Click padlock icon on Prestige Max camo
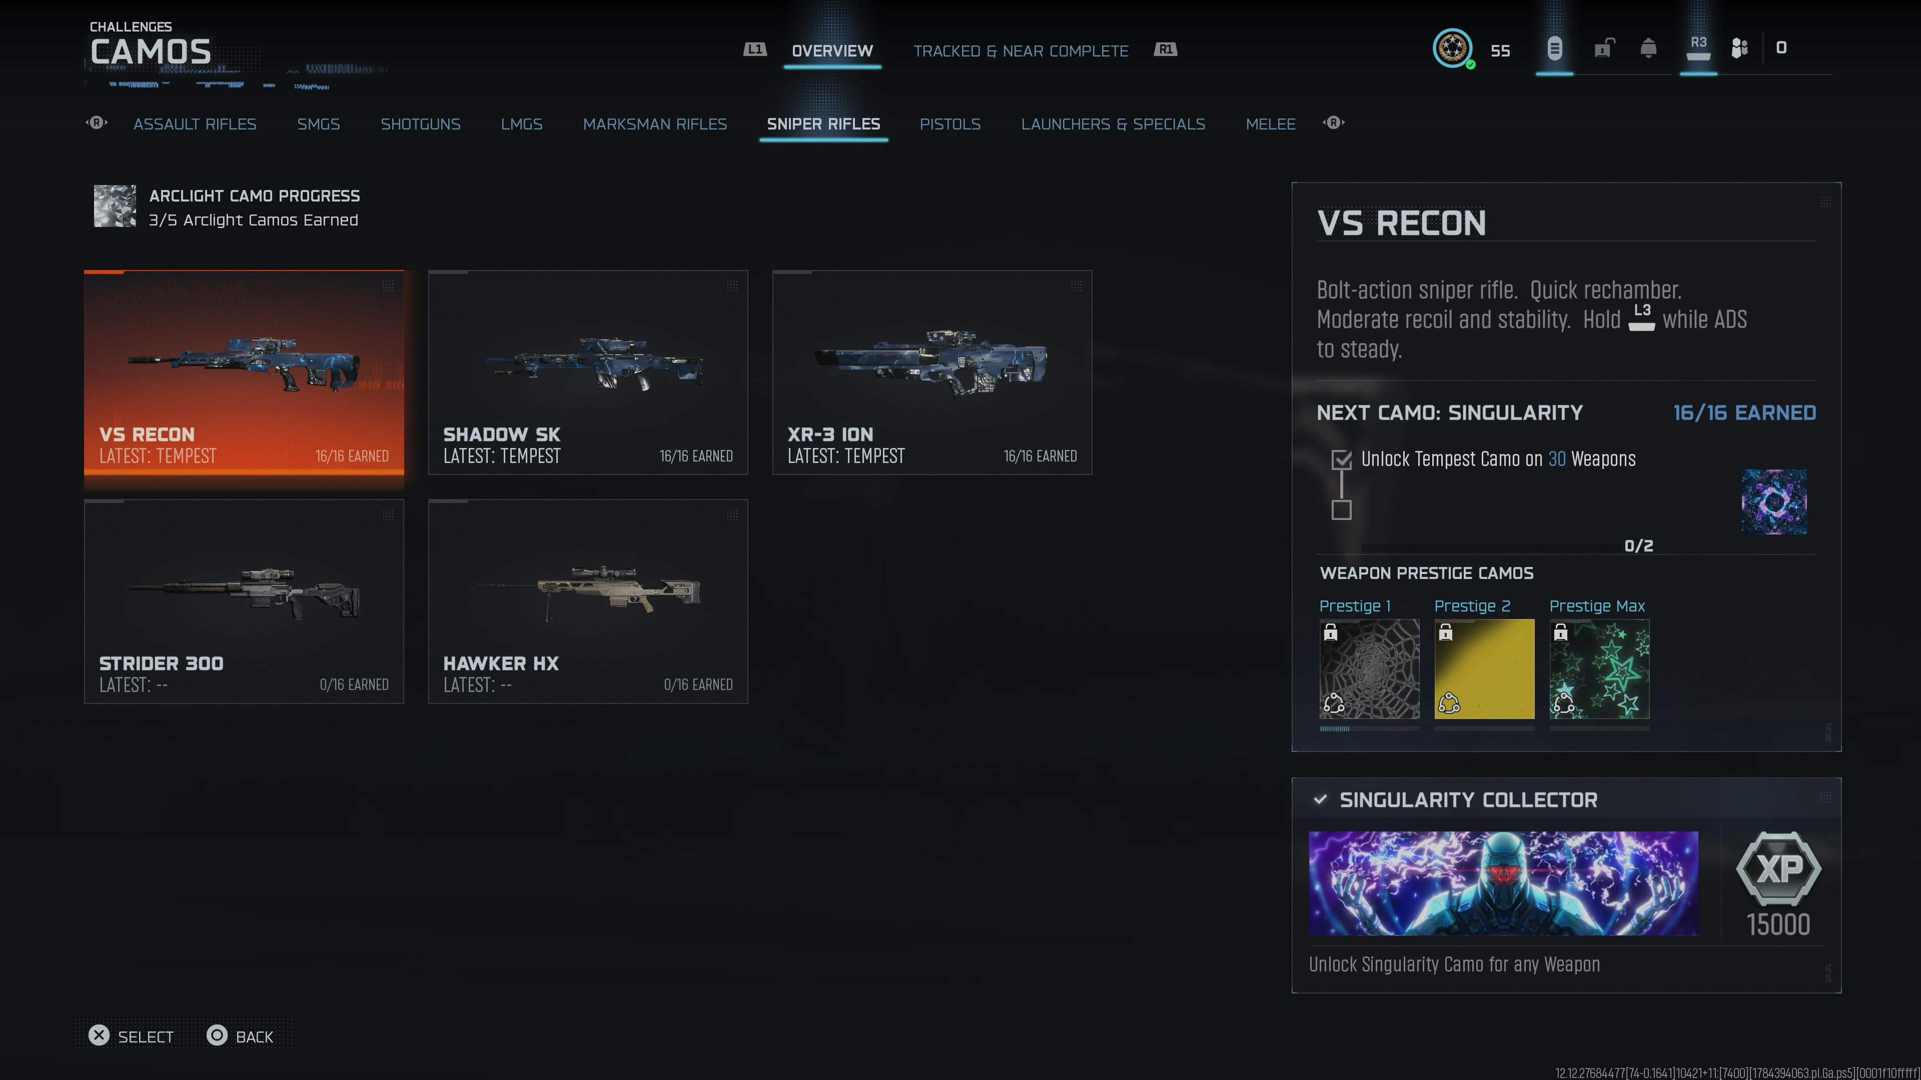This screenshot has width=1921, height=1080. pos(1560,633)
